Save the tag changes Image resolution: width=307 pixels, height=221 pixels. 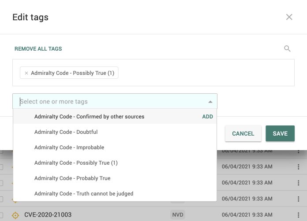pos(280,134)
